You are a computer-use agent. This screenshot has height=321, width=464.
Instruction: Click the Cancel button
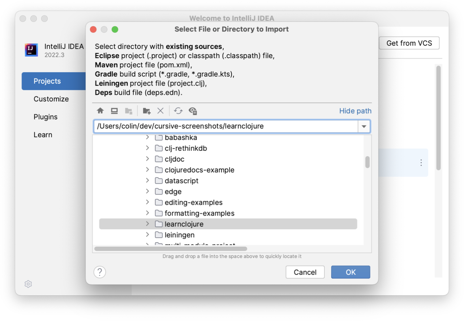305,272
